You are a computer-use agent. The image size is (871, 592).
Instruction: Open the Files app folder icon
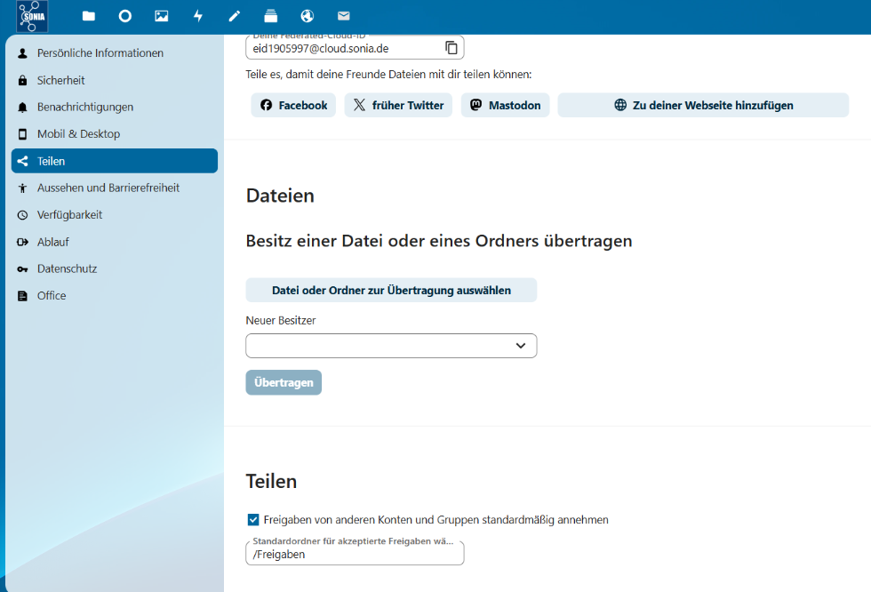[89, 16]
